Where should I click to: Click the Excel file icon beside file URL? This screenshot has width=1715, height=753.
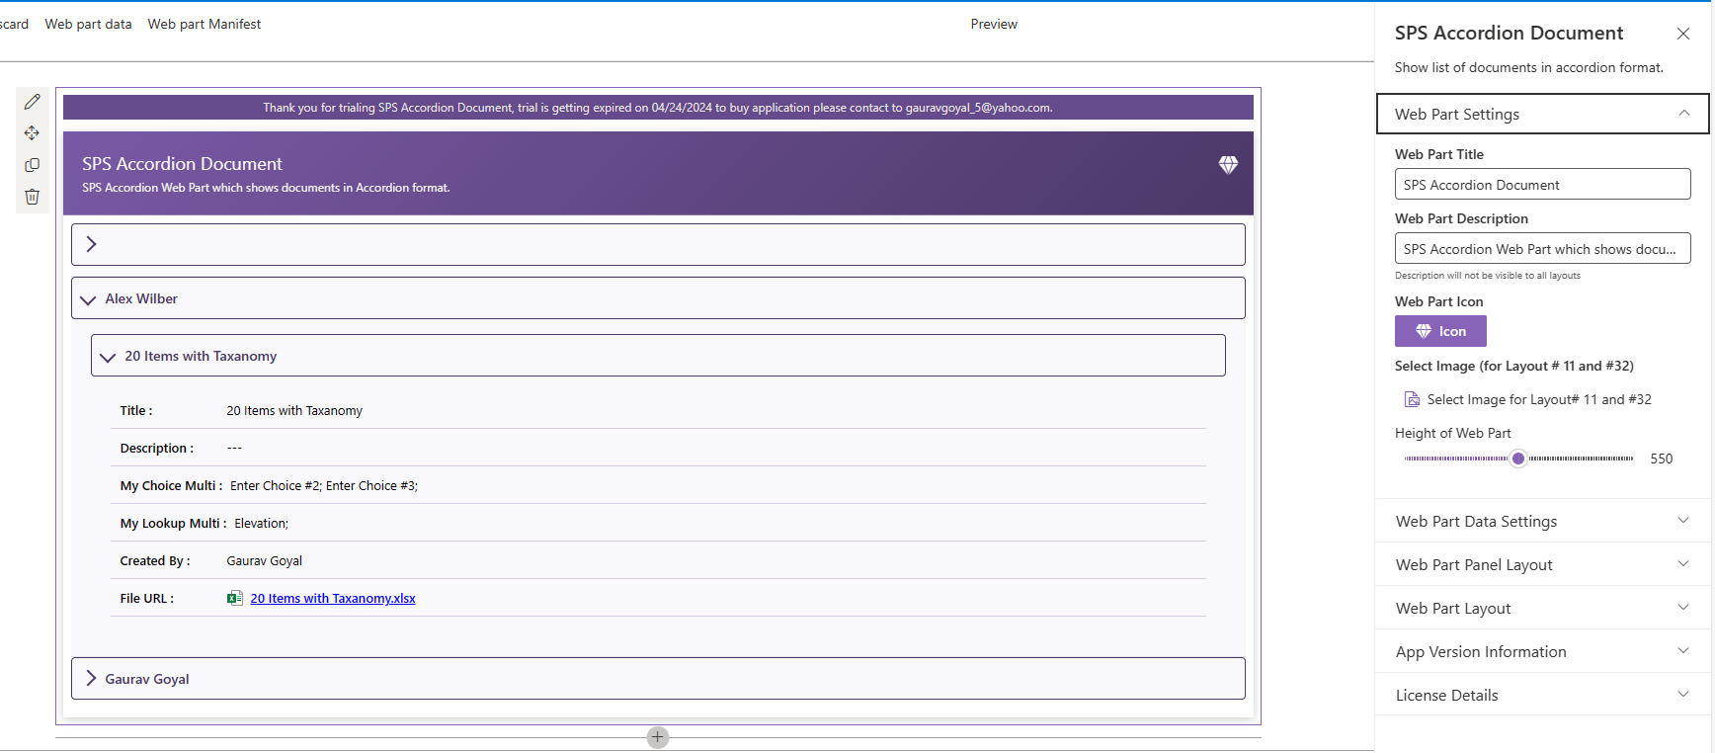[235, 598]
